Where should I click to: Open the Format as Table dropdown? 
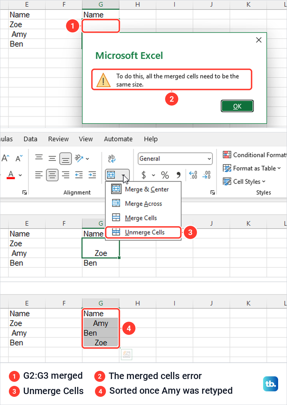point(252,168)
